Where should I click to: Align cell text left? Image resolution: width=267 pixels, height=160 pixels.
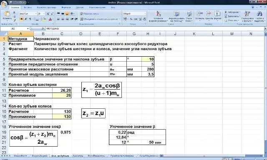58,19
